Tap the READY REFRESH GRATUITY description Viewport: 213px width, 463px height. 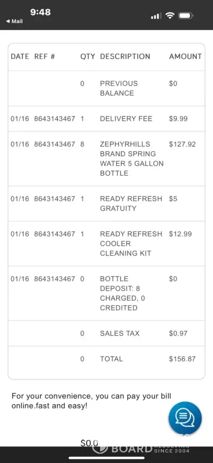pos(131,203)
